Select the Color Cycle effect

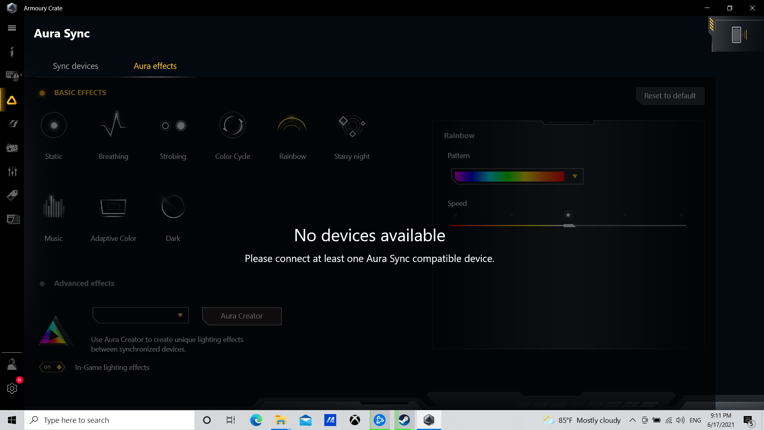[x=232, y=136]
